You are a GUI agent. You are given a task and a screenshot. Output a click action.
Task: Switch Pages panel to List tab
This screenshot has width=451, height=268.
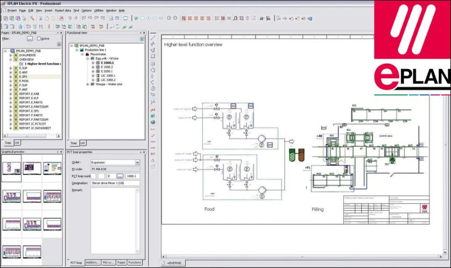point(17,143)
